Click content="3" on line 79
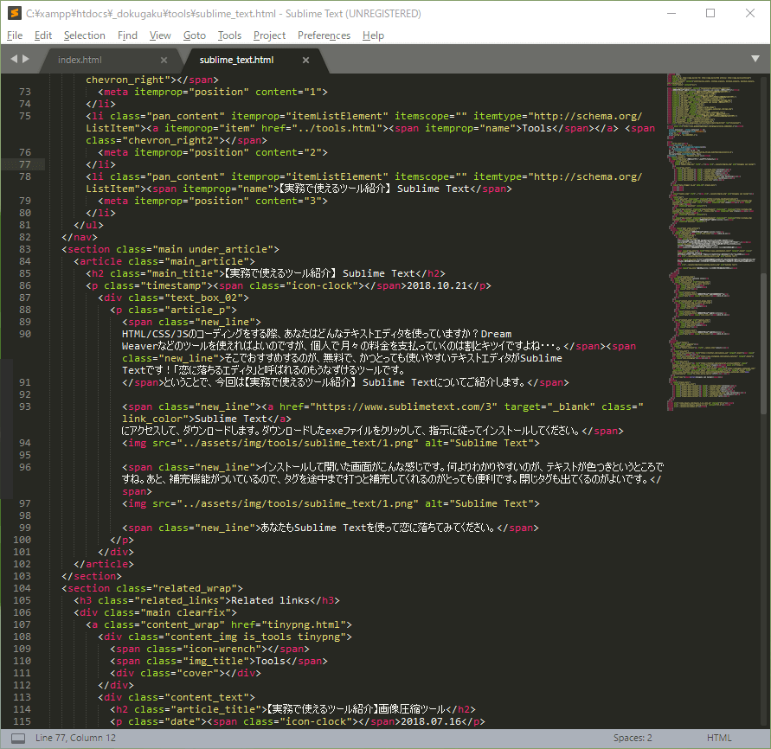The height and width of the screenshot is (749, 771). pyautogui.click(x=289, y=201)
